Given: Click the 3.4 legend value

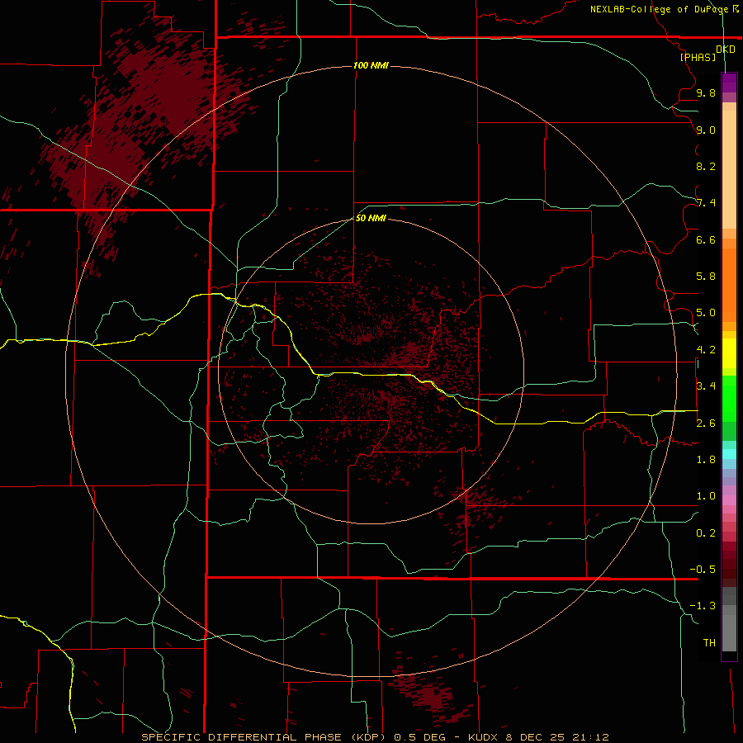Looking at the screenshot, I should [706, 386].
